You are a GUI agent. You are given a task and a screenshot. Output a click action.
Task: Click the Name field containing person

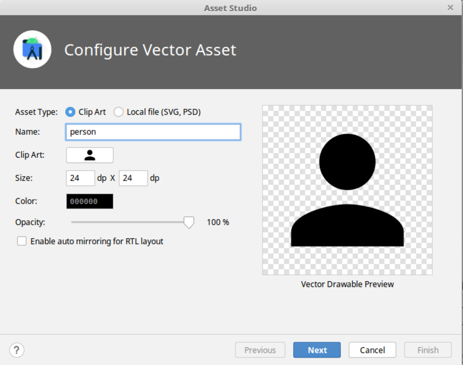click(x=153, y=132)
